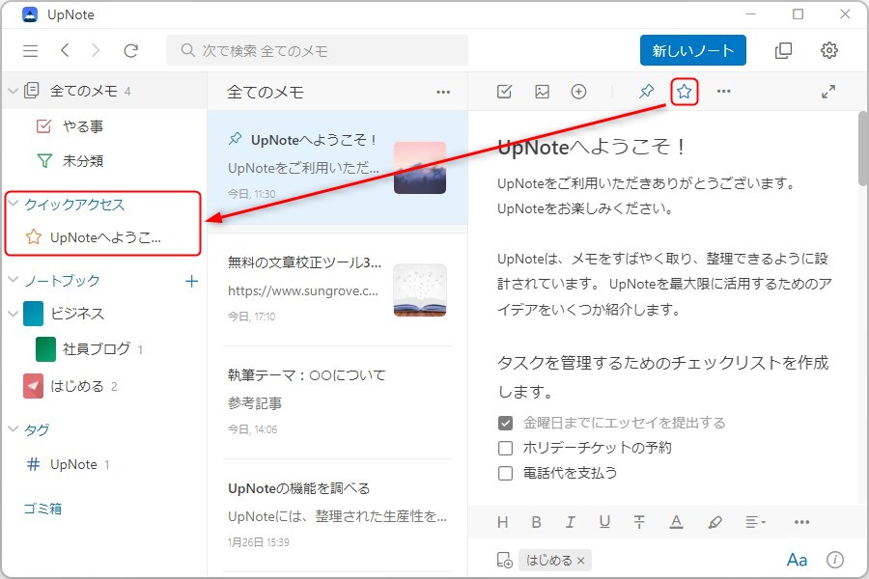Click editor vertical scrollbar
869x579 pixels.
tap(863, 149)
